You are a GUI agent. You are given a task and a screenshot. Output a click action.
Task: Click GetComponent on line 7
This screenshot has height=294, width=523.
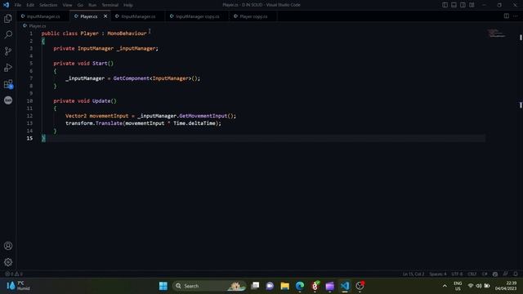[x=132, y=78]
